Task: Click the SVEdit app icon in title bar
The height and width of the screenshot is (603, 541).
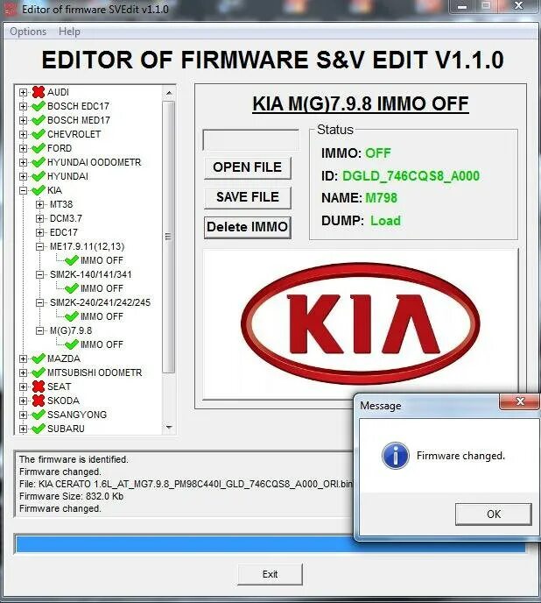Action: (x=11, y=9)
